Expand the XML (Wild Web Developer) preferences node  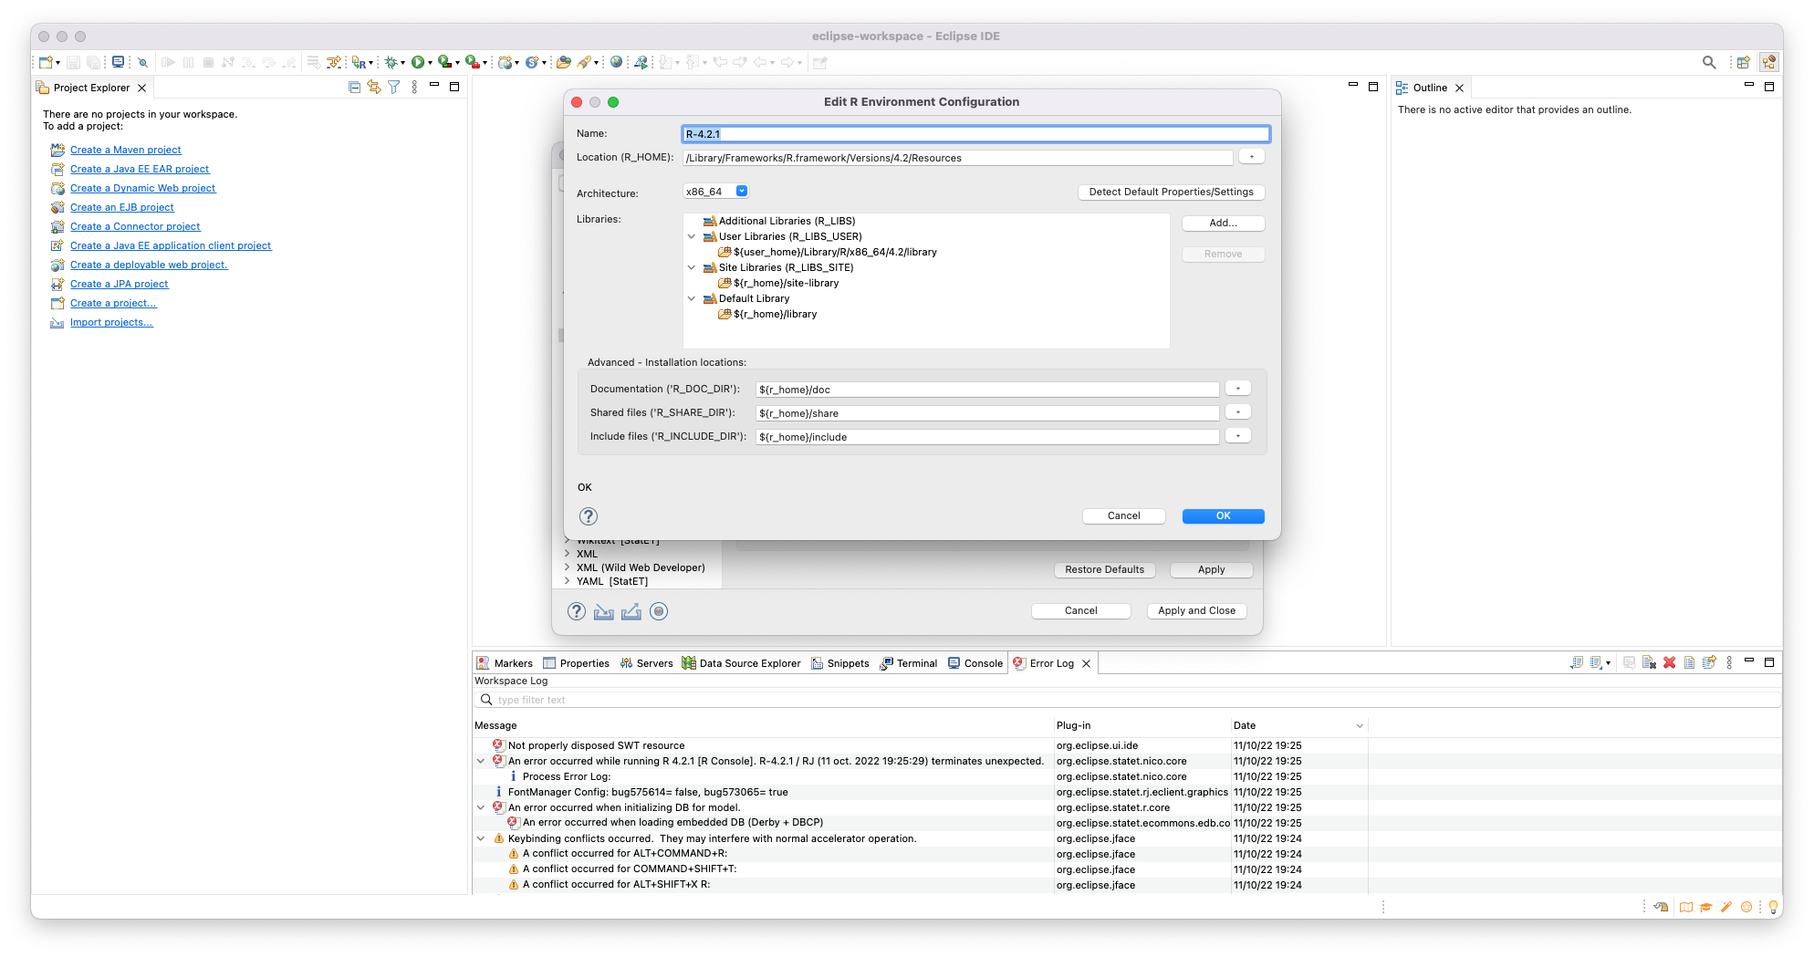pos(568,567)
